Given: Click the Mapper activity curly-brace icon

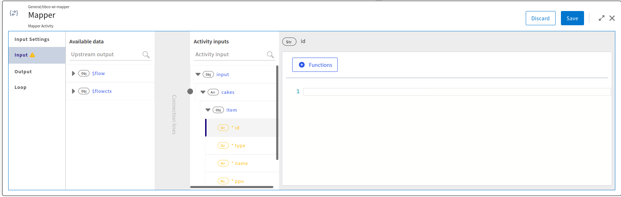Looking at the screenshot, I should pyautogui.click(x=14, y=13).
